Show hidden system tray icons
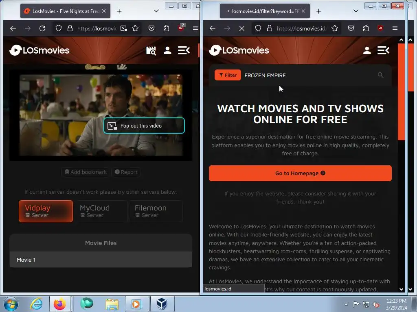 [346, 304]
